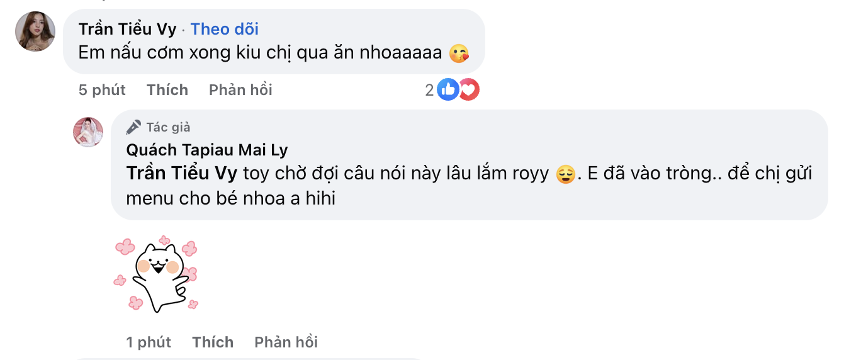
Task: Click the blue thumbs-up reaction icon
Action: [447, 90]
